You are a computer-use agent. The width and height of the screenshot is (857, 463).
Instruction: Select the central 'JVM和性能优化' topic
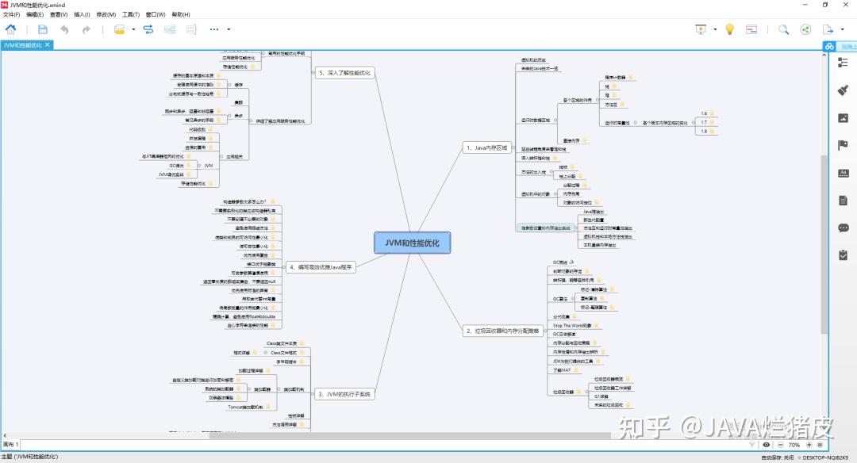click(x=412, y=243)
